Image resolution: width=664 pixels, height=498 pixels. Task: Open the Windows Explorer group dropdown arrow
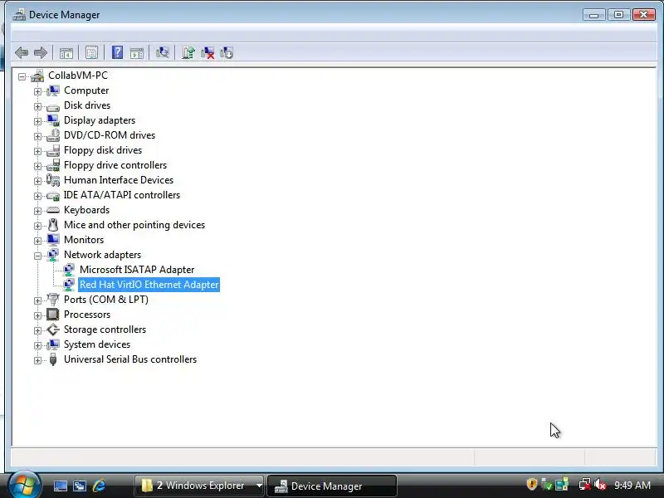tap(259, 486)
